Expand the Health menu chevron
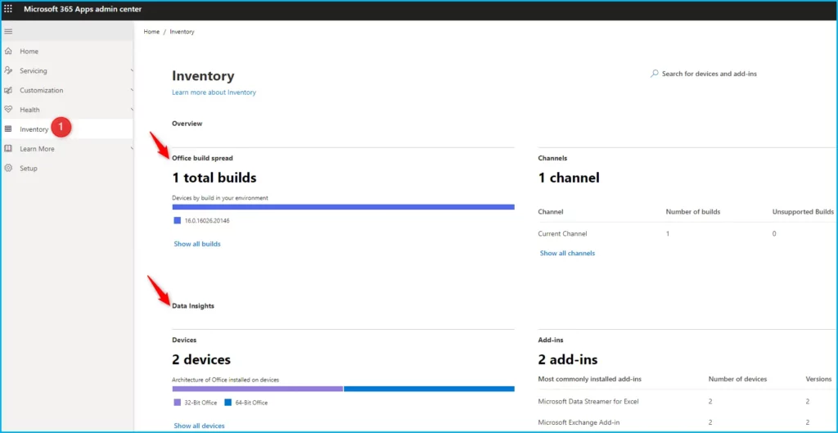The width and height of the screenshot is (838, 433). pos(132,110)
